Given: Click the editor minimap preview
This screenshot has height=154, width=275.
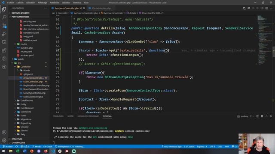Looking at the screenshot, I should (x=265, y=40).
